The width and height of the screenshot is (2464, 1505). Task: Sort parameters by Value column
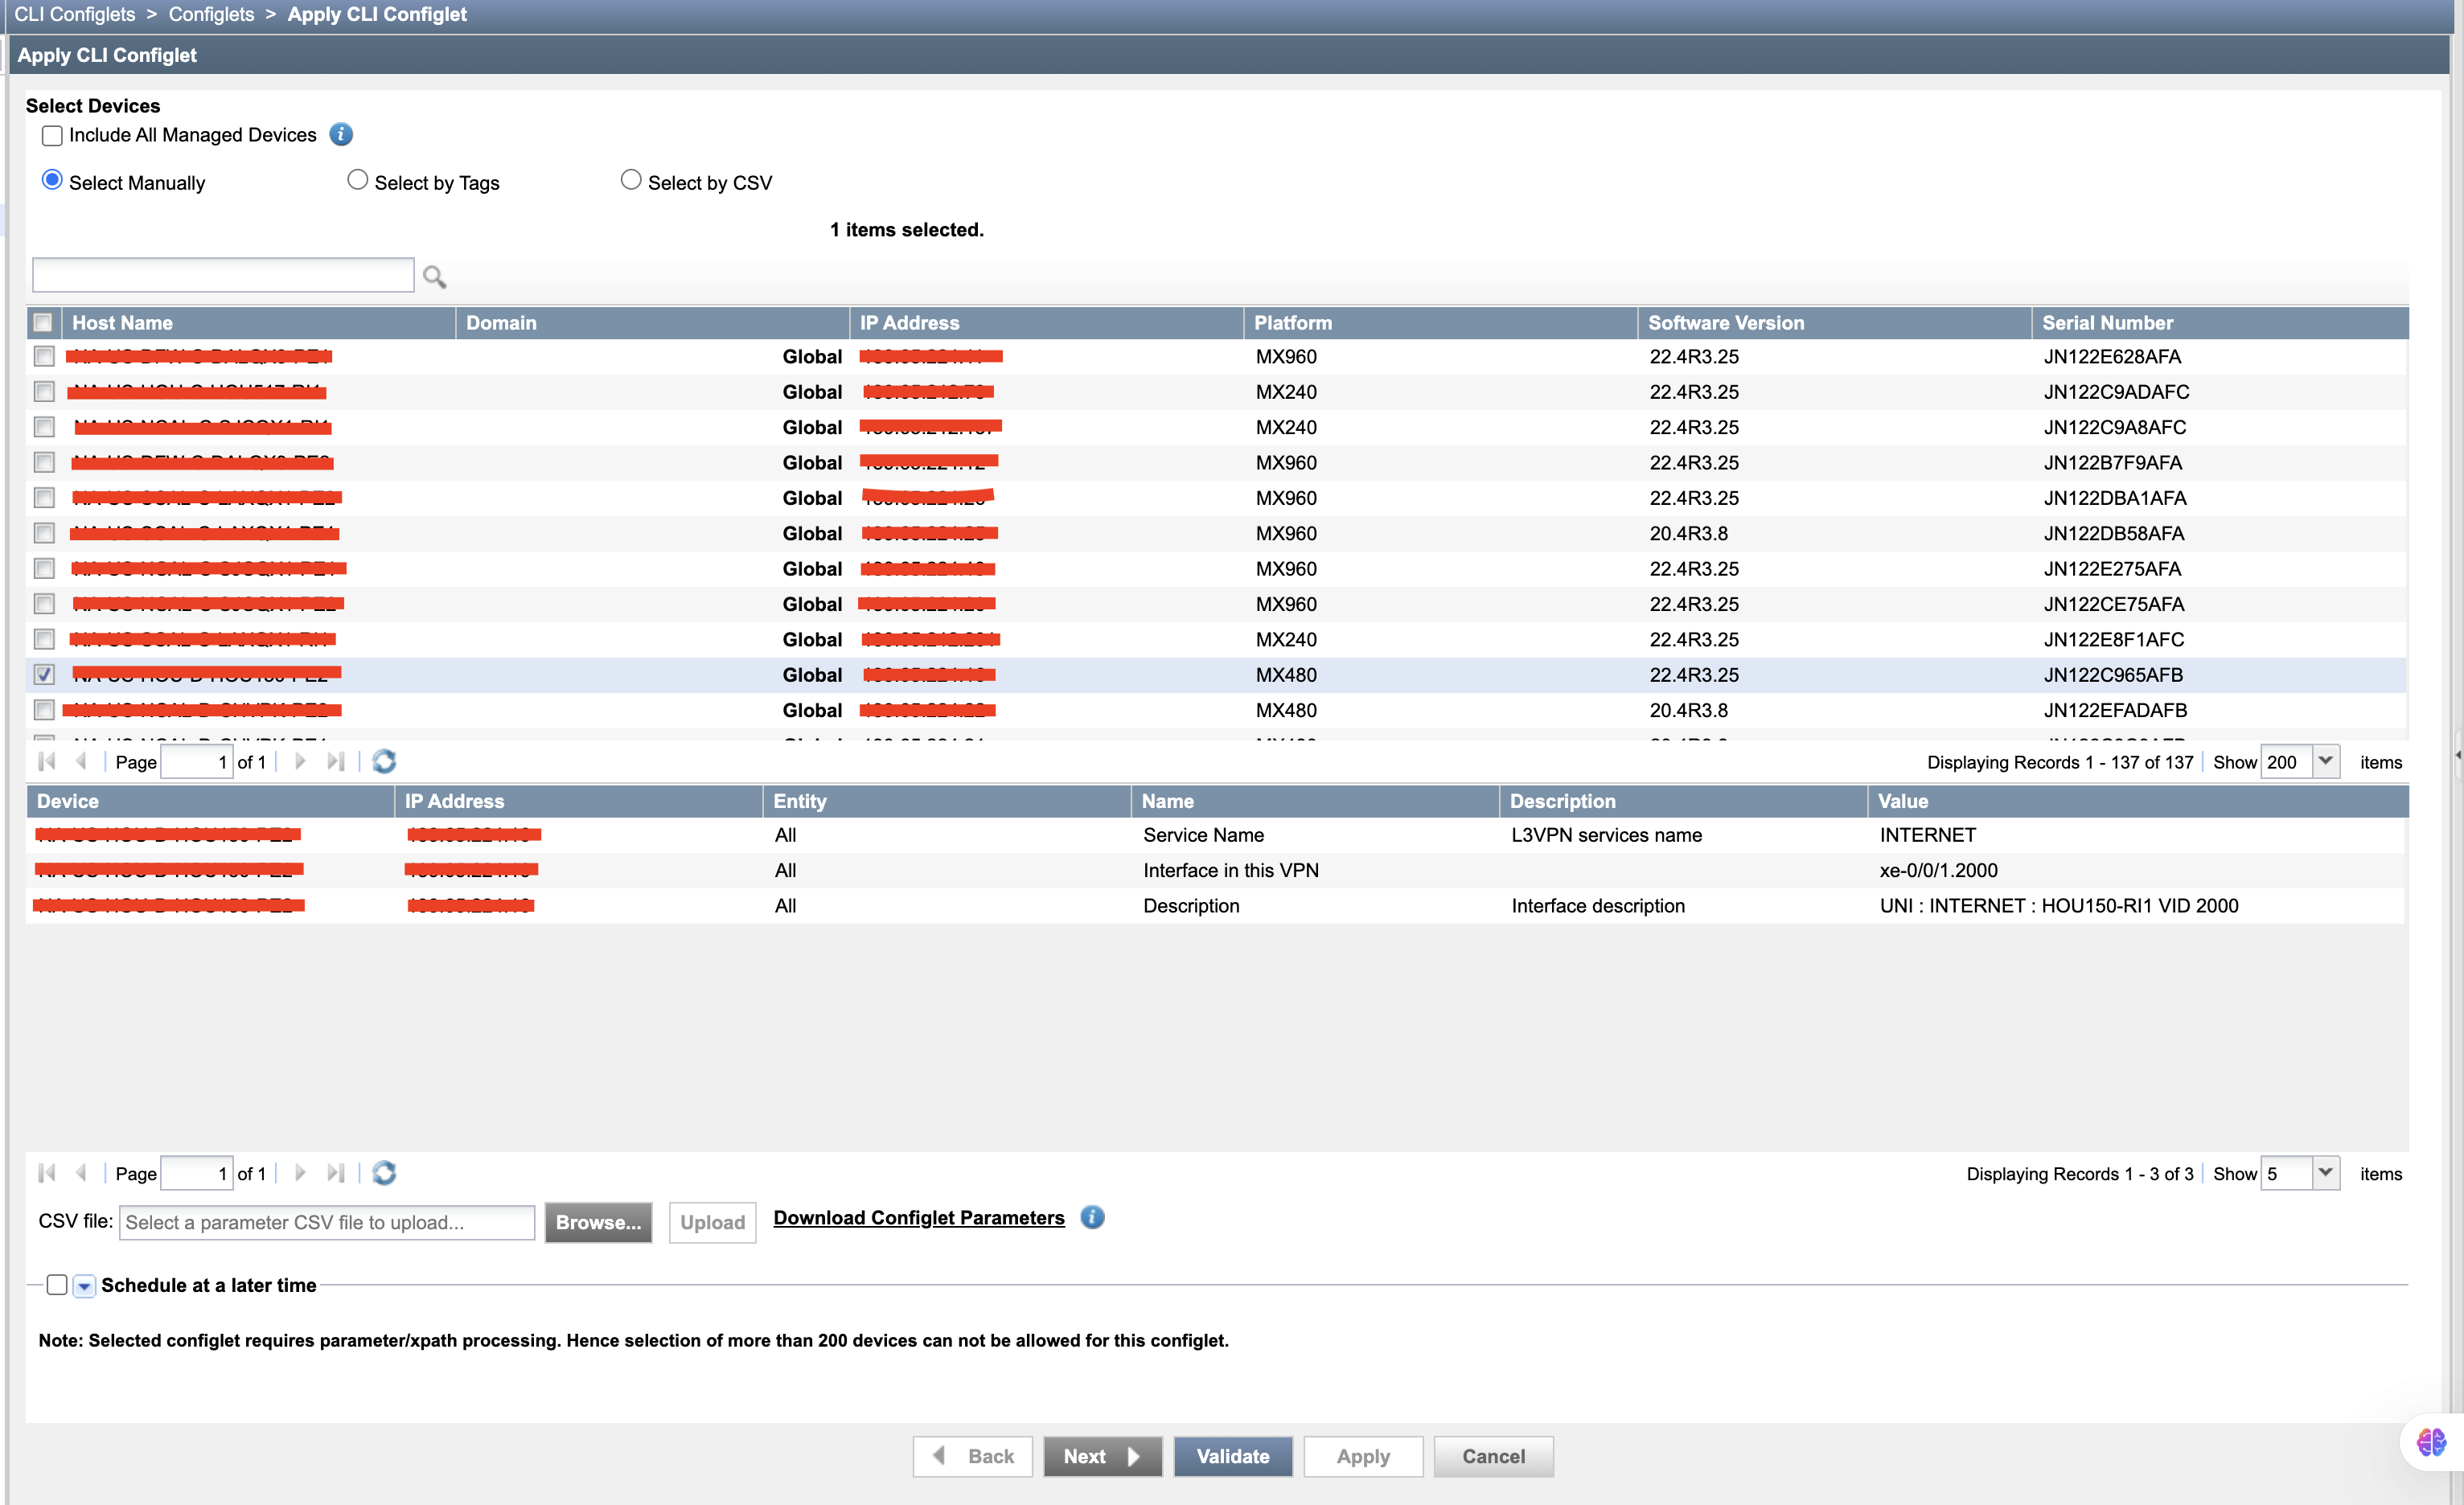point(2138,801)
